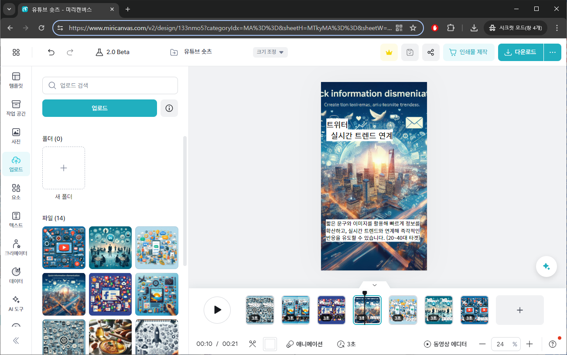The width and height of the screenshot is (567, 355).
Task: Click the yellow crown premium icon
Action: click(x=389, y=52)
